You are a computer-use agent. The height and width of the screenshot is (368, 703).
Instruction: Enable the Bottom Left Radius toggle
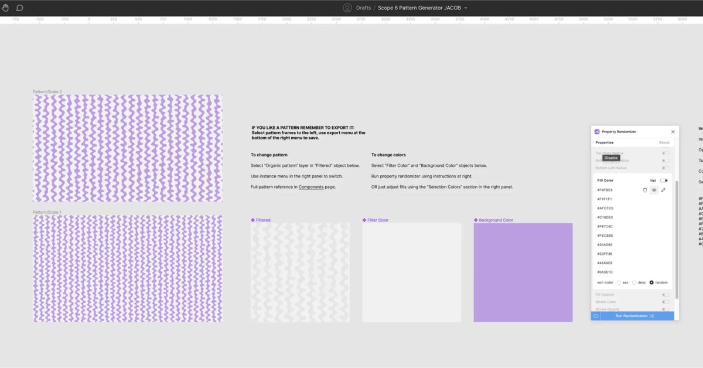click(x=666, y=168)
